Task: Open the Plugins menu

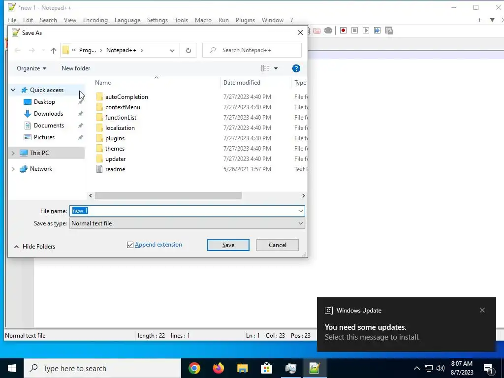Action: click(x=245, y=20)
